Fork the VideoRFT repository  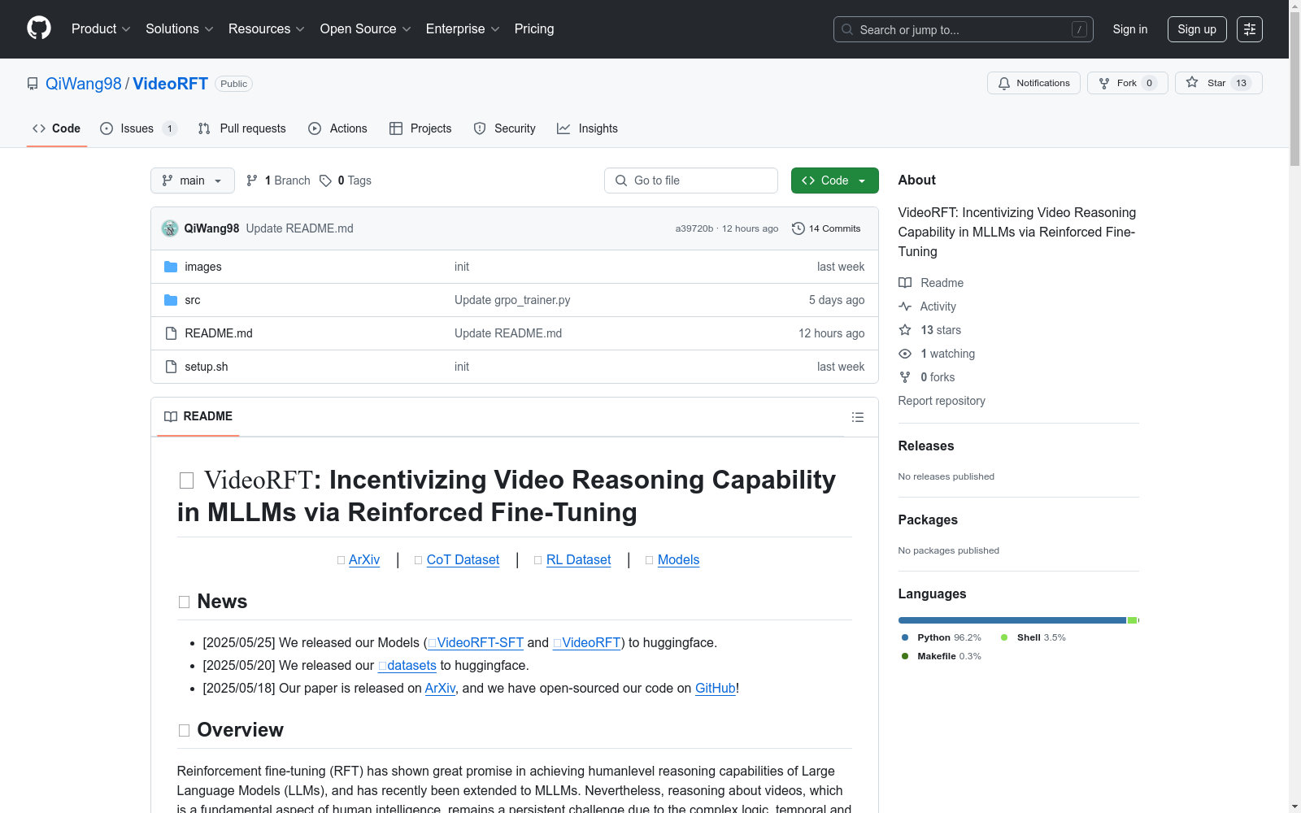1128,83
